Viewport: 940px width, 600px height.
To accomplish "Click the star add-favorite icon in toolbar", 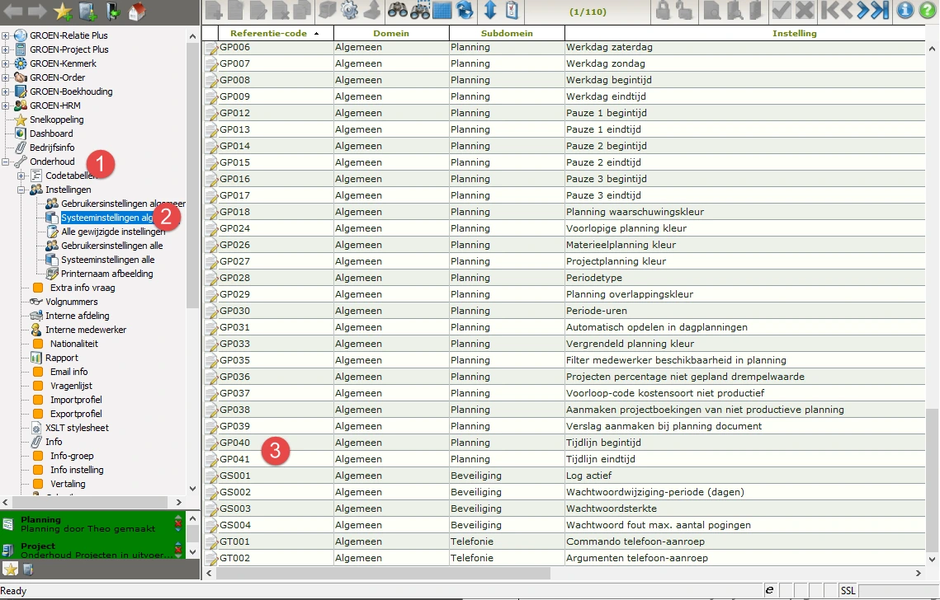I will 63,11.
